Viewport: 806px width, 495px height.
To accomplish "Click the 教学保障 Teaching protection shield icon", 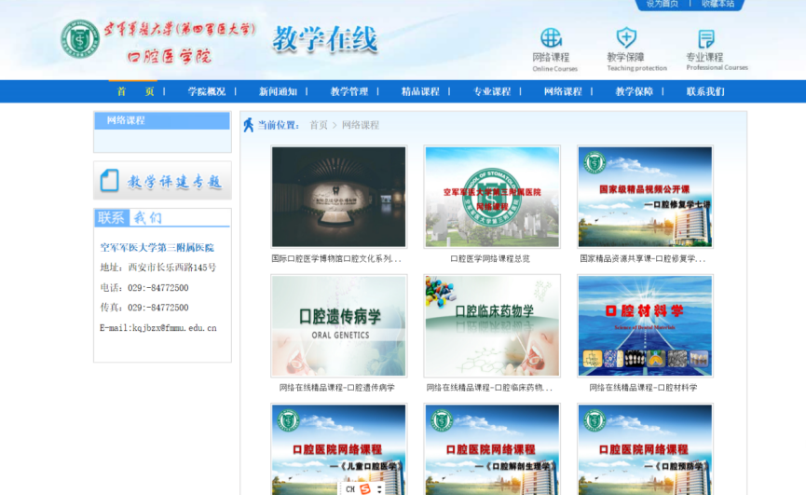I will [x=626, y=38].
